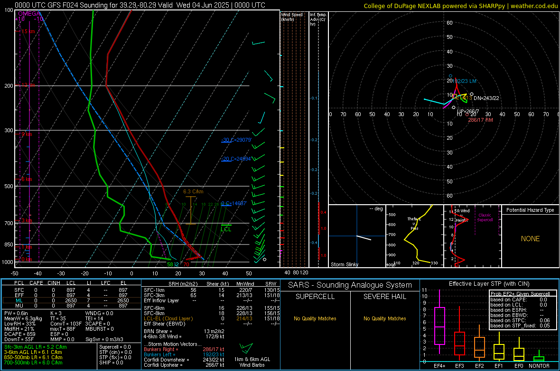Screen dimensions: 560x371
Task: Click the Storm Slinky panel label
Action: (344, 264)
